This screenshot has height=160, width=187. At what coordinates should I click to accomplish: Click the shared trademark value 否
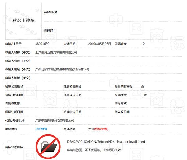coord(142,86)
